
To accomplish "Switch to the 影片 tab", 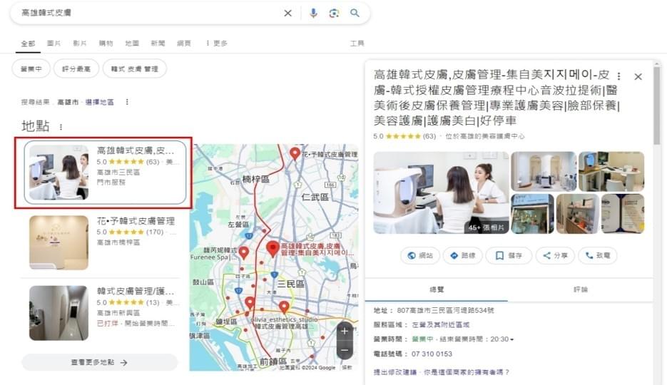I will 80,43.
